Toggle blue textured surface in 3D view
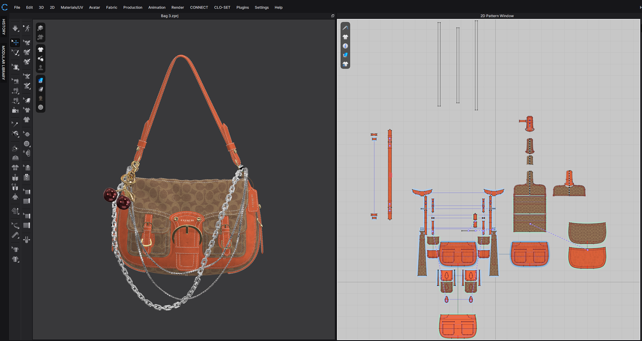Image resolution: width=642 pixels, height=341 pixels. click(40, 80)
